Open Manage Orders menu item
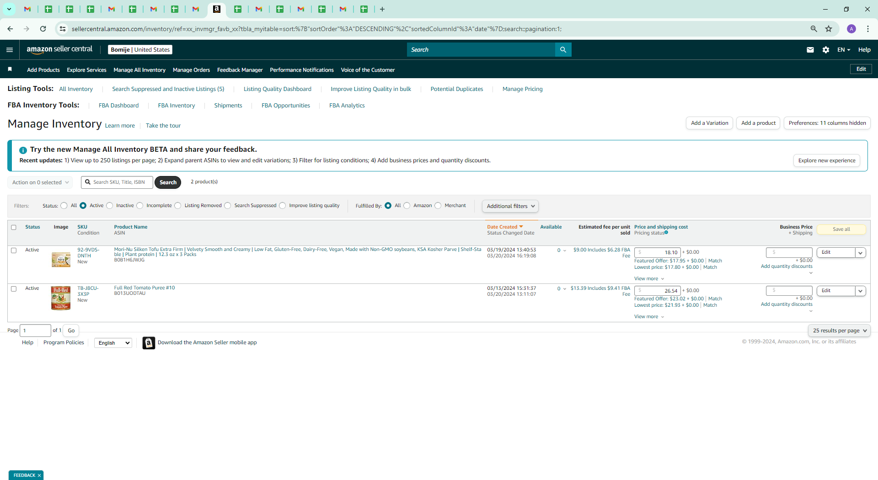Screen dimensions: 878x480 click(191, 70)
